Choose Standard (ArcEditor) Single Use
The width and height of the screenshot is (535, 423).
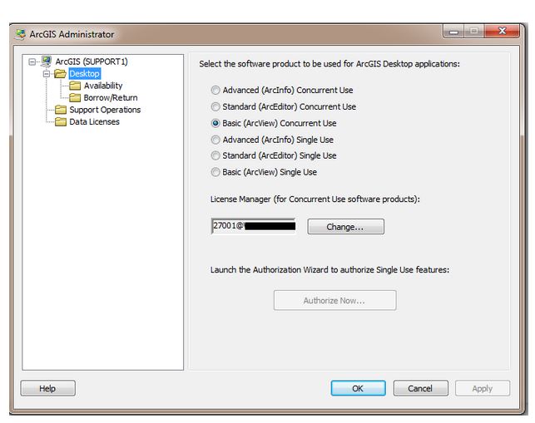215,155
